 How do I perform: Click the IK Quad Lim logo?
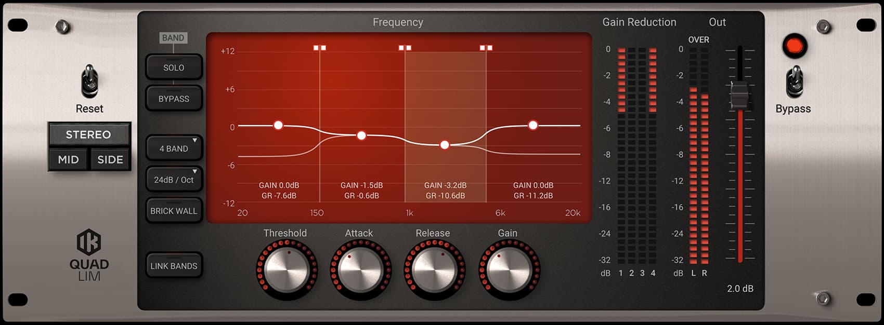click(x=89, y=255)
